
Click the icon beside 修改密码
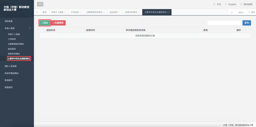[241, 4]
